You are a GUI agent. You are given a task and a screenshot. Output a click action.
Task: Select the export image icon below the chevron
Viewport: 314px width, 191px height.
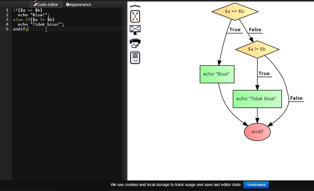(x=134, y=16)
